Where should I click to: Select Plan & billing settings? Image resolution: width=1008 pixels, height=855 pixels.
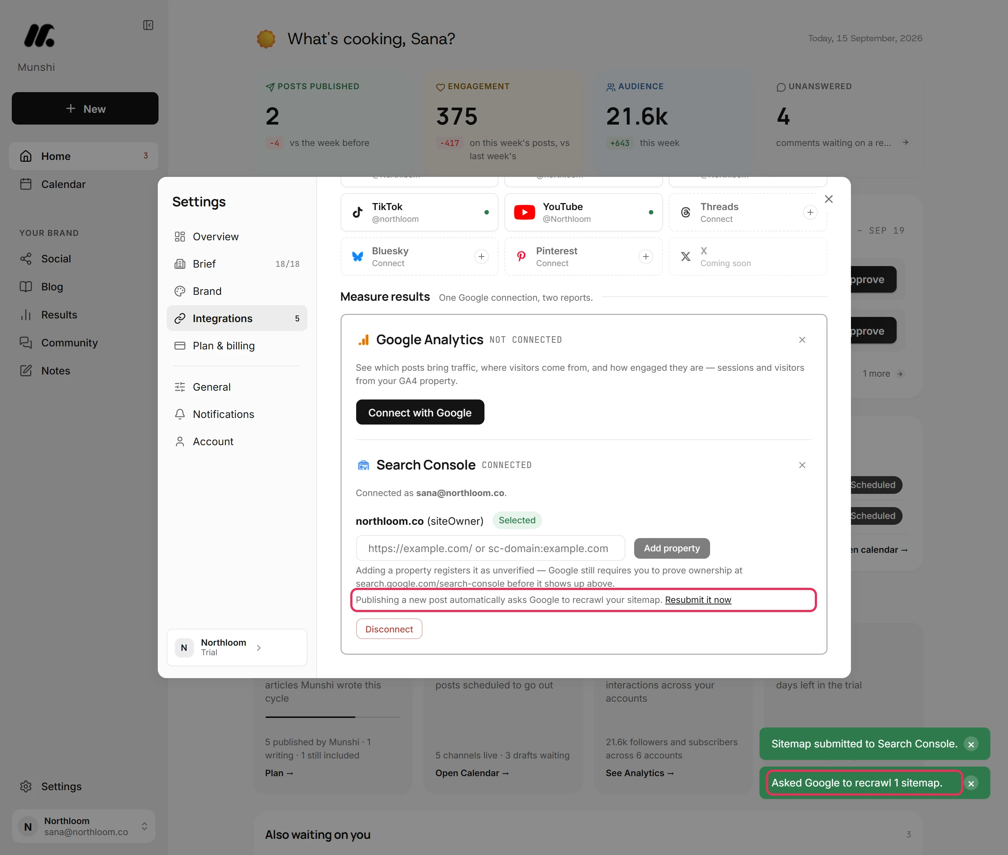pos(237,346)
